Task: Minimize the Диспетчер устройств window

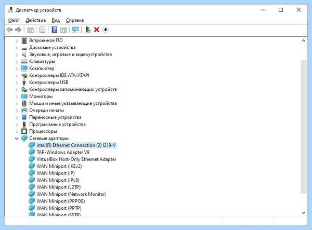Action: 263,10
